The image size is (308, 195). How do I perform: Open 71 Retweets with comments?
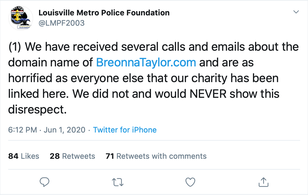click(156, 156)
